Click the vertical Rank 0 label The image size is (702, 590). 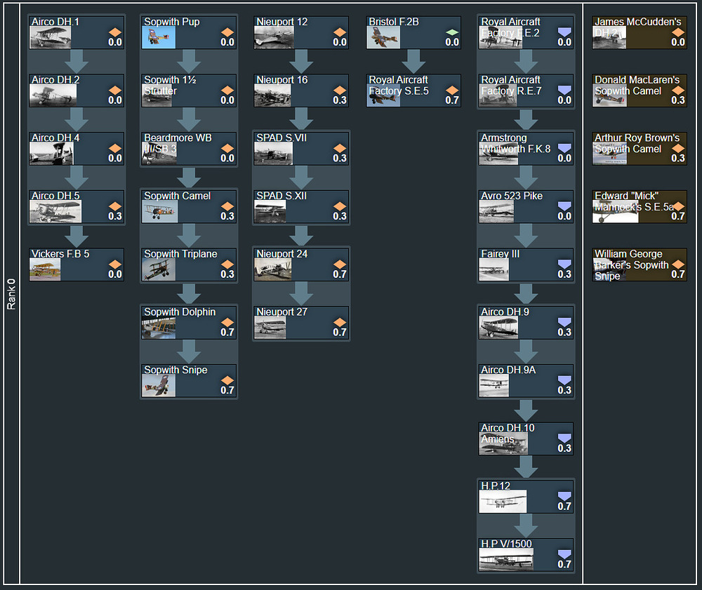click(11, 295)
